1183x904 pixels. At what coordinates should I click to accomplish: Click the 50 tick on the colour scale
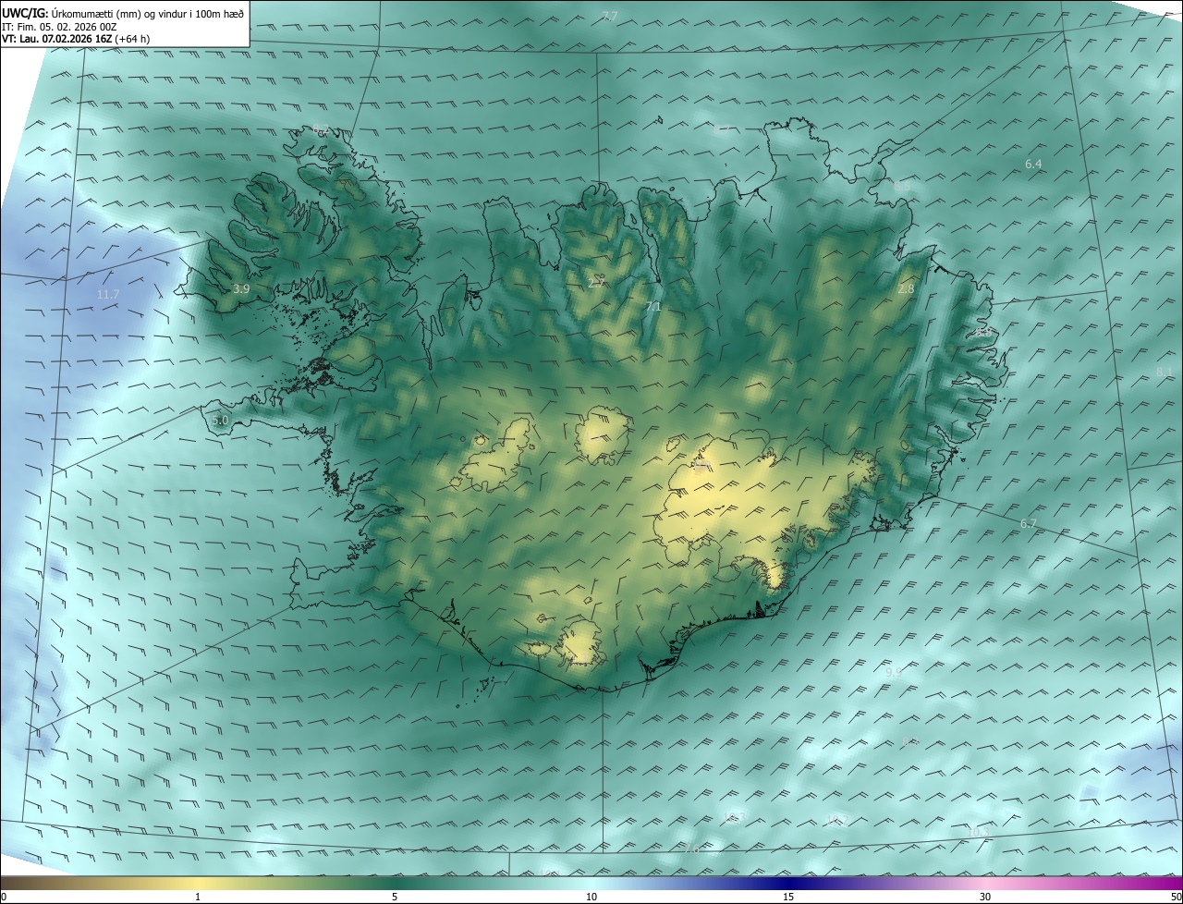tap(1176, 897)
